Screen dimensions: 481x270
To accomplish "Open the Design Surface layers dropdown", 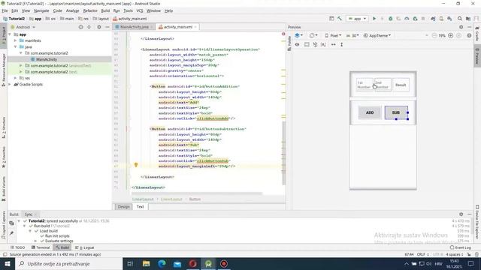I will click(298, 35).
